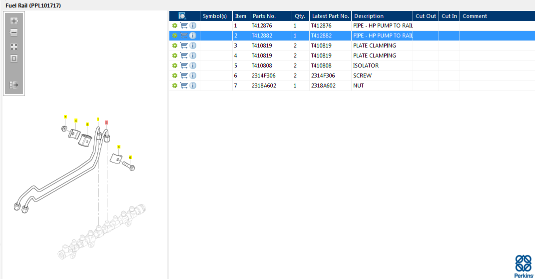Zoom out the diagram with minus icon

pyautogui.click(x=14, y=32)
